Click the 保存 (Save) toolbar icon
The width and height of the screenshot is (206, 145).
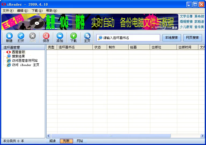click(46, 36)
